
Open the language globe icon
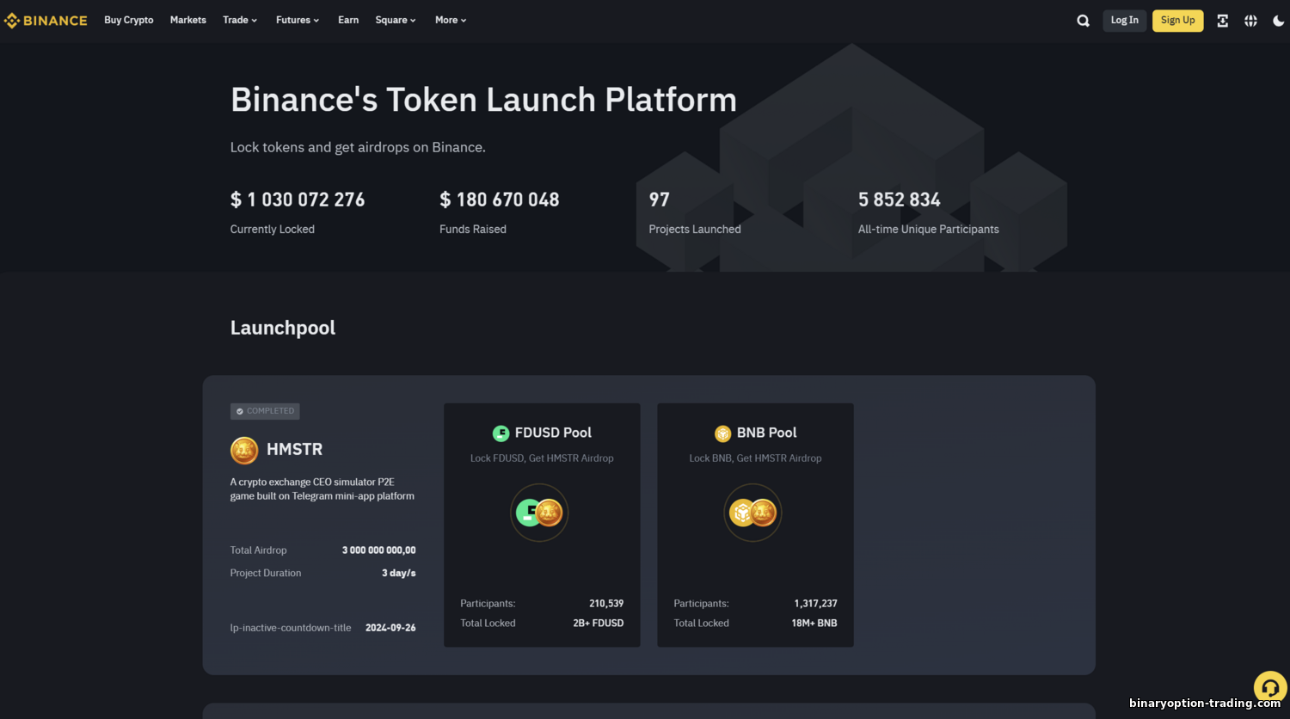(x=1250, y=21)
